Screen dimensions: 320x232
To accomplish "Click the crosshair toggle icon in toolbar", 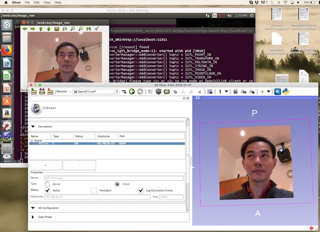I will tap(262, 91).
